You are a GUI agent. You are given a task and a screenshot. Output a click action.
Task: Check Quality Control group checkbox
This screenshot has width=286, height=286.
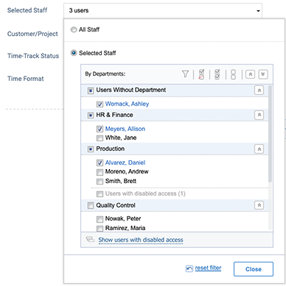point(91,205)
